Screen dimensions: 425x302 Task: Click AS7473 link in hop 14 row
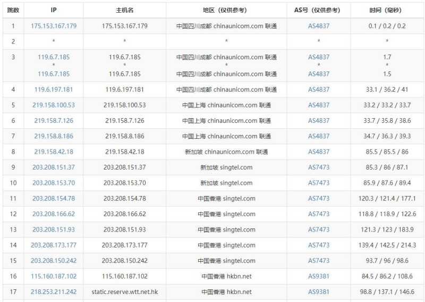(319, 245)
